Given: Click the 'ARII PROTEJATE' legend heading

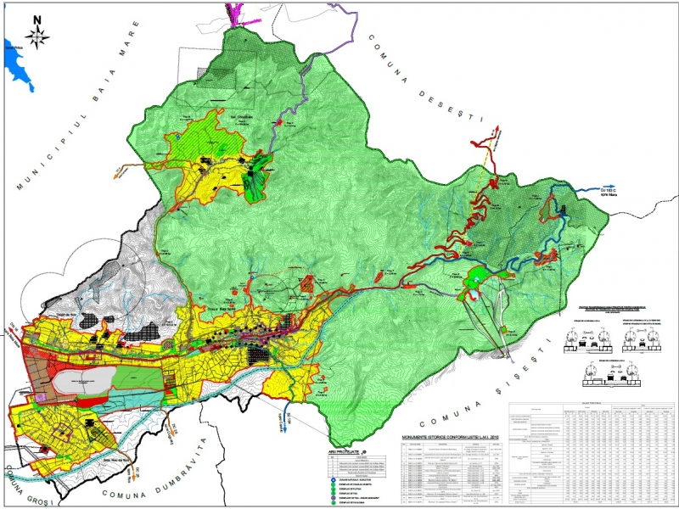Looking at the screenshot, I should (346, 453).
